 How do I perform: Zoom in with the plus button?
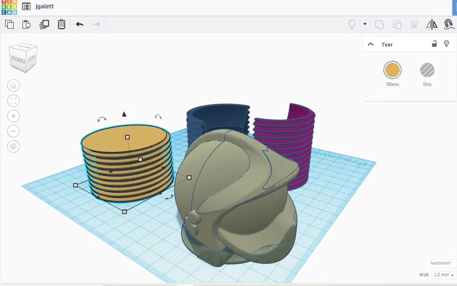point(13,116)
